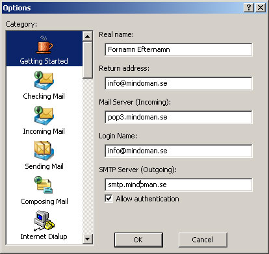
Task: Click the OK button
Action: pyautogui.click(x=138, y=240)
